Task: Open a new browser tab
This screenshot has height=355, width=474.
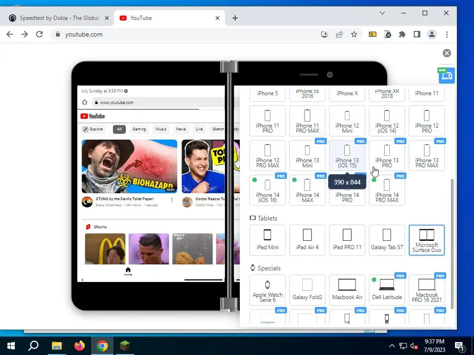Action: click(x=235, y=18)
